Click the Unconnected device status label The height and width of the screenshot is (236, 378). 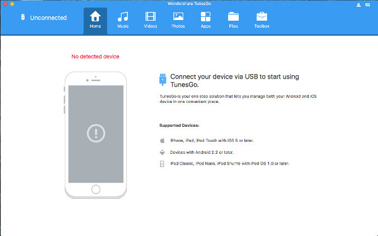(49, 18)
